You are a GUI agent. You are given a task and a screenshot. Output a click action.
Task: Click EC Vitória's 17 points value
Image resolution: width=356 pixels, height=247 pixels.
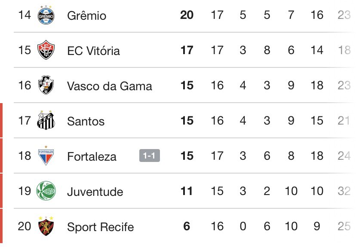click(x=187, y=51)
